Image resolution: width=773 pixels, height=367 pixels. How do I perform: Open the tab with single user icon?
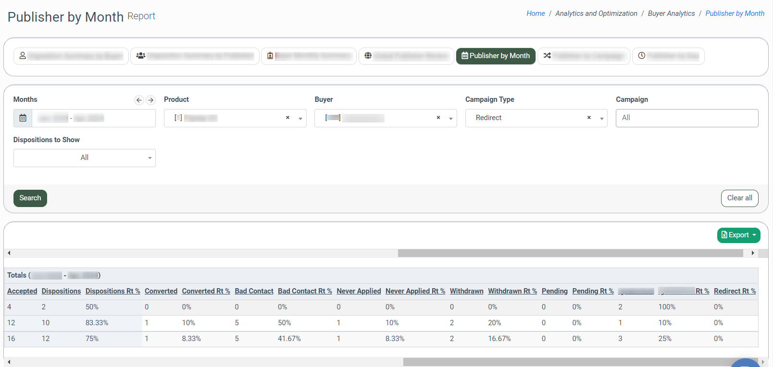(x=71, y=56)
